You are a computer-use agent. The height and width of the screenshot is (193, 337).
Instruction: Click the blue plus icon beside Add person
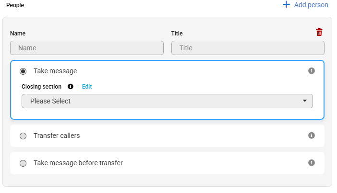pyautogui.click(x=286, y=4)
